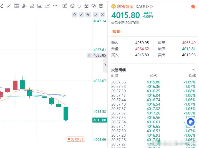Image resolution: width=199 pixels, height=148 pixels.
Task: Click the 卖出 price 4015.96
Action: 189,55
